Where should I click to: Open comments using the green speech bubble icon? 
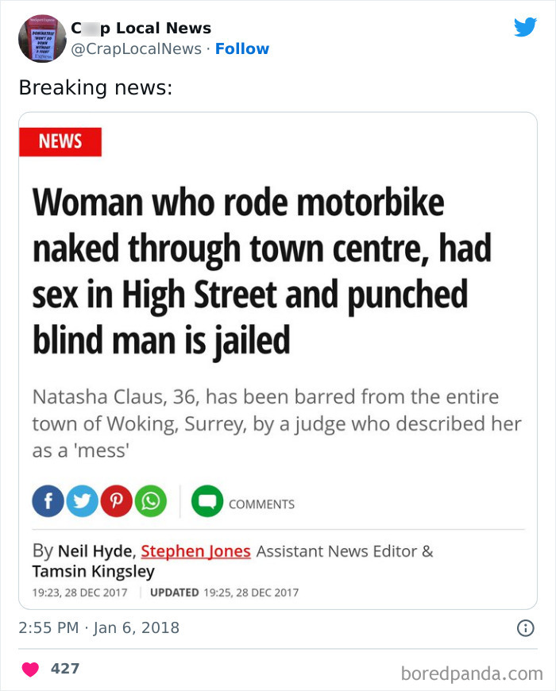tap(205, 501)
